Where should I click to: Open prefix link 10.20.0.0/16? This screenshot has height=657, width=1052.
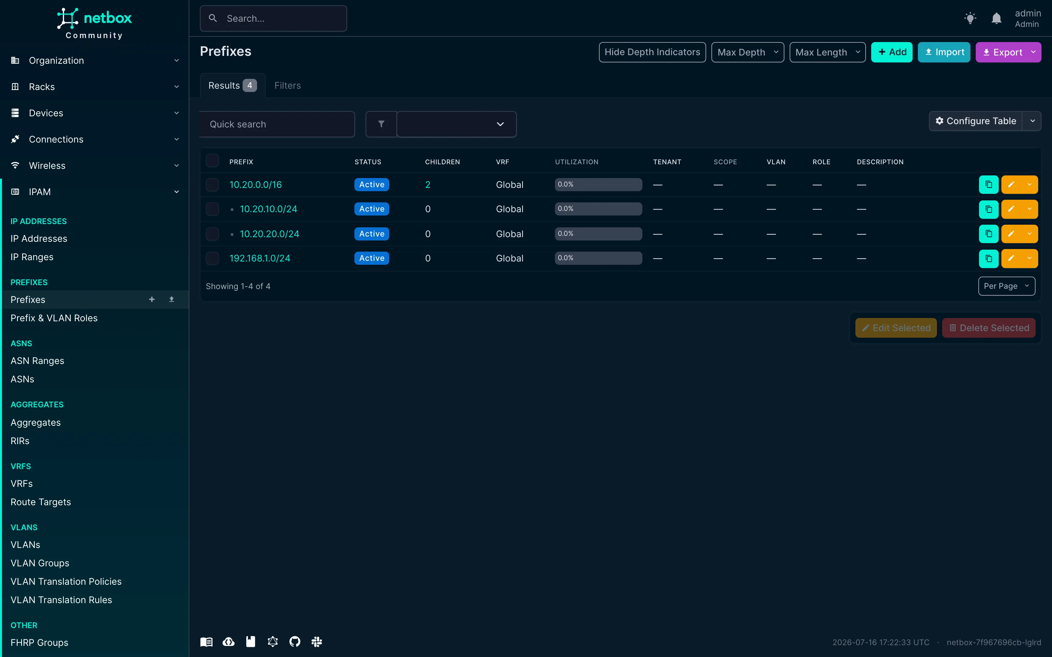pos(256,185)
